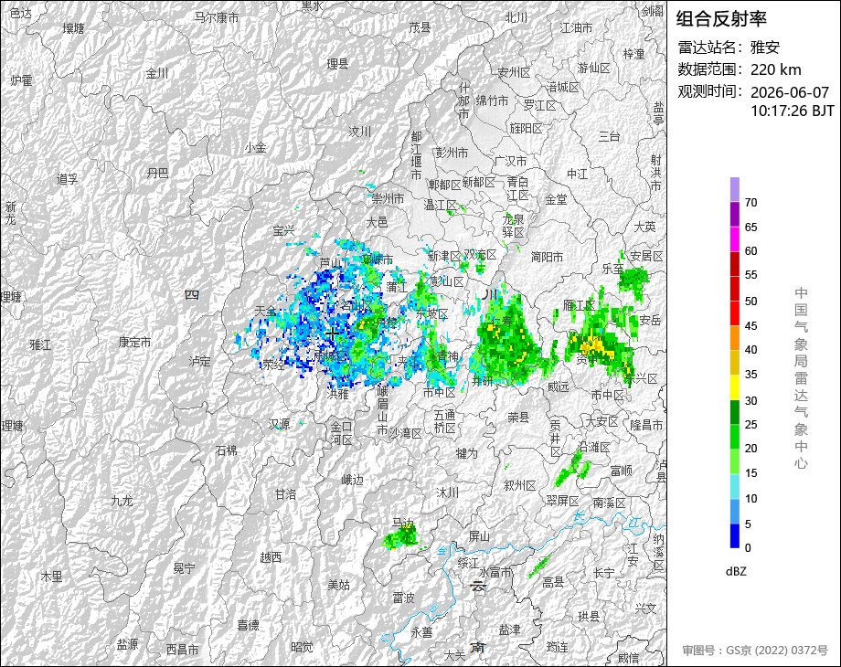
Task: Click the orange 40-45 dBZ legend swatch
Action: click(734, 338)
